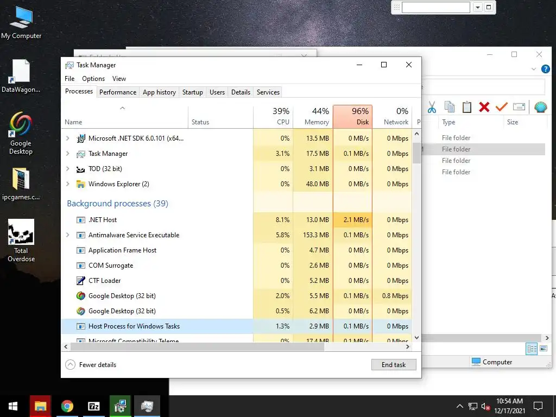Viewport: 556px width, 417px height.
Task: Expand Antimalware Service Executable row
Action: coord(68,235)
